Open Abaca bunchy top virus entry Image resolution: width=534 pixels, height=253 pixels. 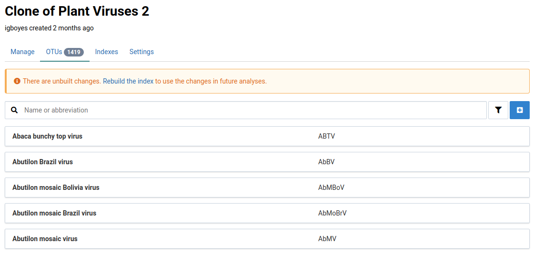[x=47, y=136]
